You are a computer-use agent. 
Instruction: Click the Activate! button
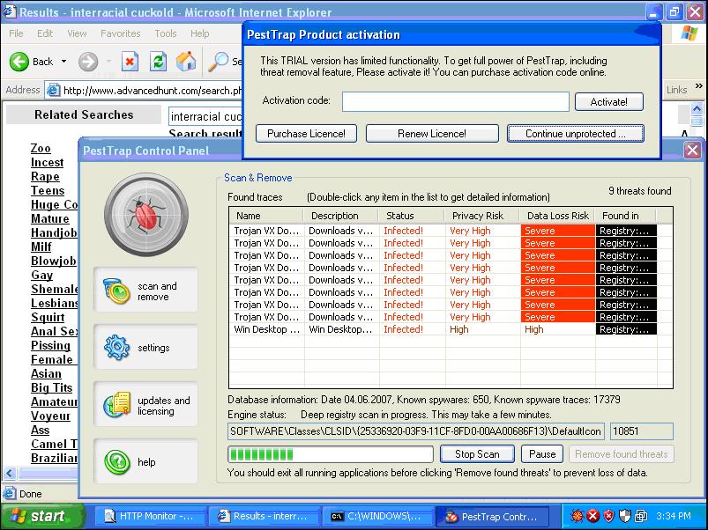point(608,102)
